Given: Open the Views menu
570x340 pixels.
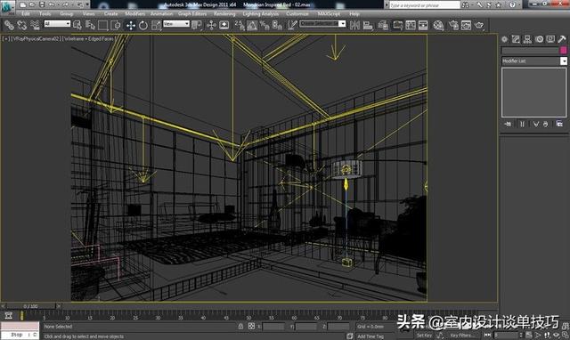Looking at the screenshot, I should click(x=89, y=14).
